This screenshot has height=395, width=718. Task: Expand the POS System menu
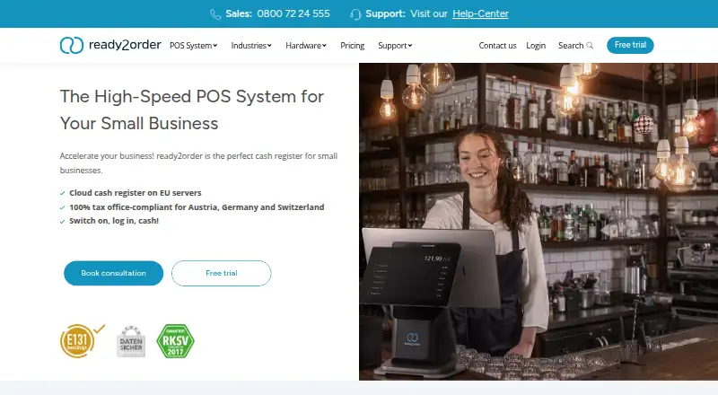click(193, 46)
